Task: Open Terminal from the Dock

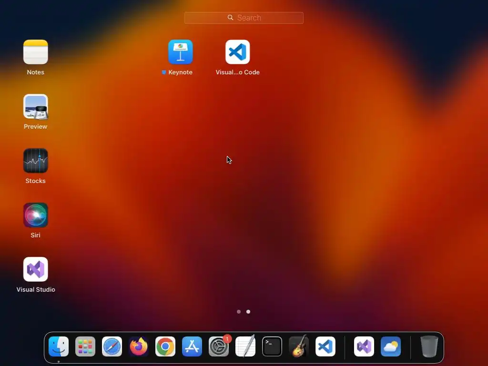Action: click(x=272, y=346)
